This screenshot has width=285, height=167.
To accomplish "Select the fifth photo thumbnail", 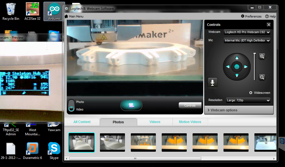I will pyautogui.click(x=205, y=143).
